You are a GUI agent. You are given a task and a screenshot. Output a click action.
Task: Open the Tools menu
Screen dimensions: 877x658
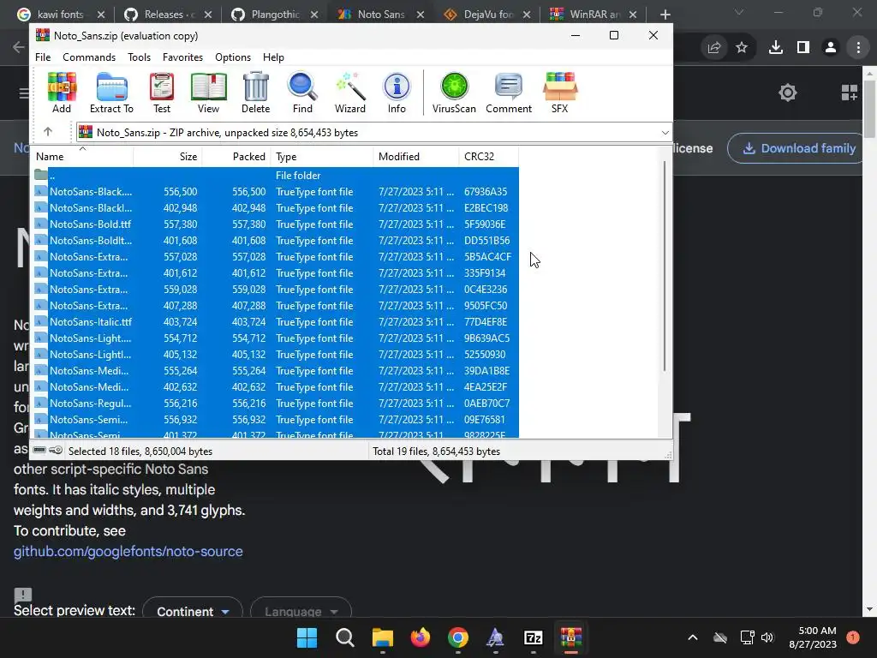[139, 57]
